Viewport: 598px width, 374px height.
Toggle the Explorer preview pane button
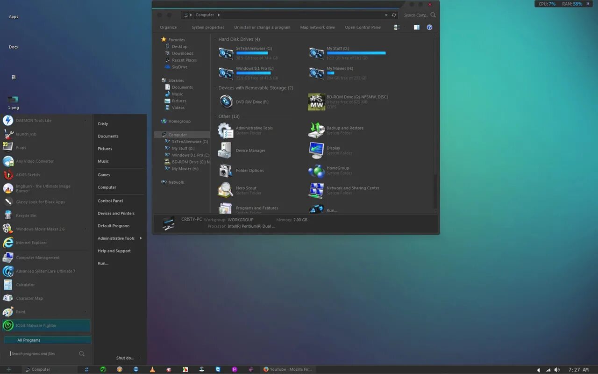416,28
